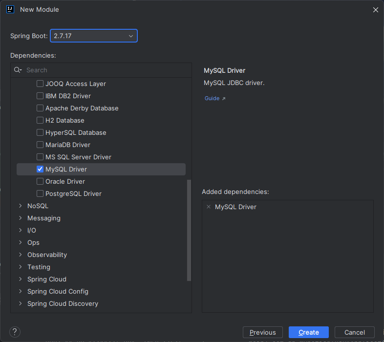Image resolution: width=384 pixels, height=342 pixels.
Task: Click the search magnifier icon
Action: point(18,70)
